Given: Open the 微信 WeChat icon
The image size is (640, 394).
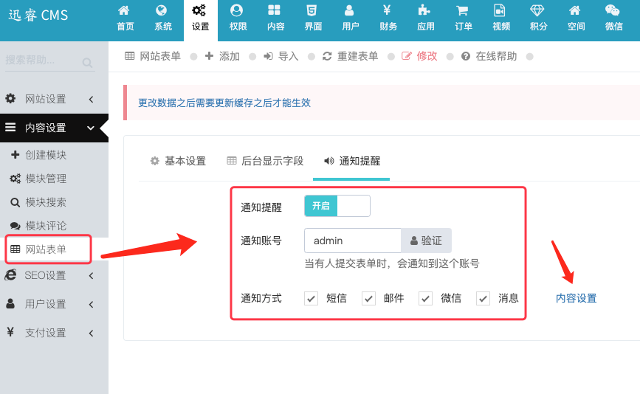Looking at the screenshot, I should [x=612, y=10].
